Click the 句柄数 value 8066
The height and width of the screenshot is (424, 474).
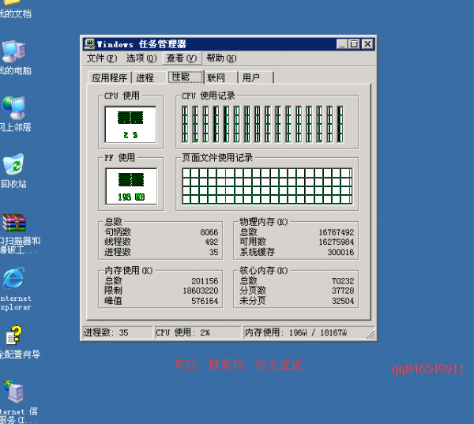(209, 232)
